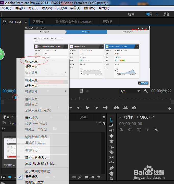Delete selected item with trash icon

click(99, 177)
